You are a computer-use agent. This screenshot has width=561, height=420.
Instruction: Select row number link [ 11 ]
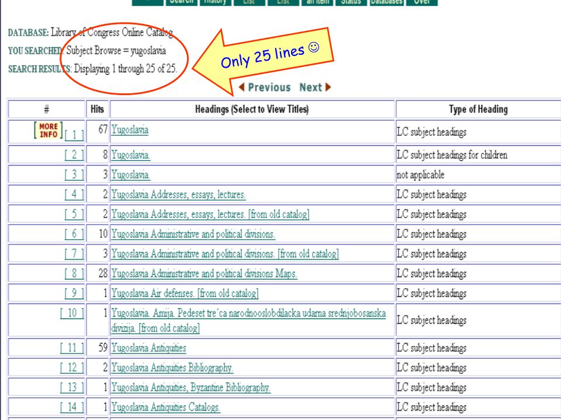coord(72,348)
